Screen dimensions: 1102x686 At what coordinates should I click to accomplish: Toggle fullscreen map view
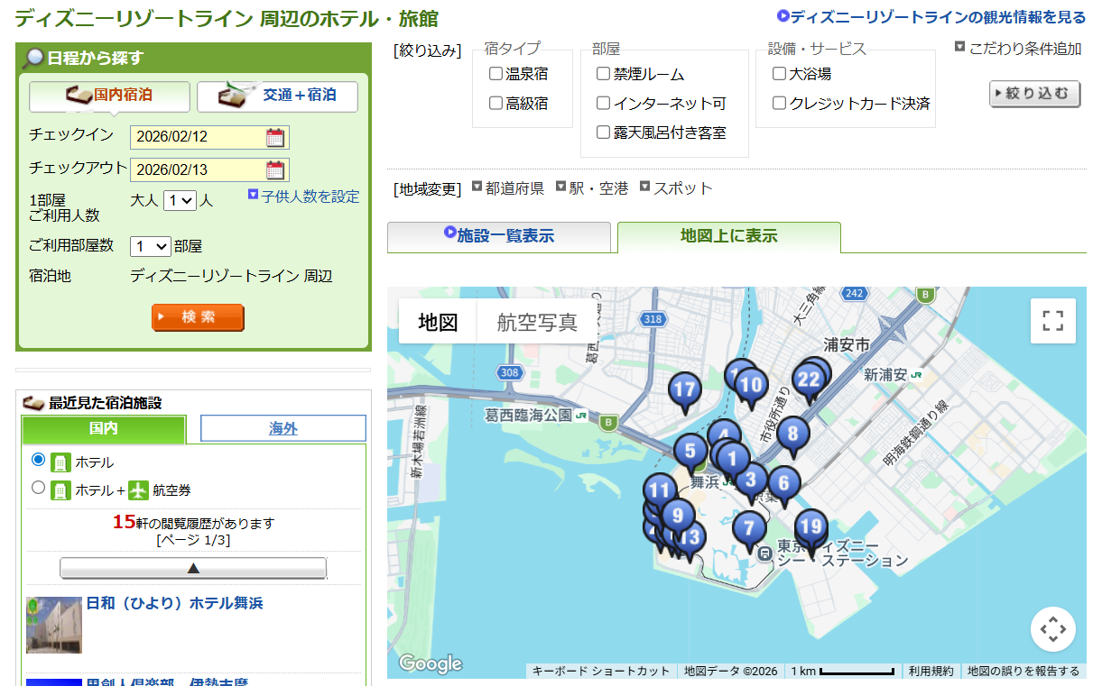tap(1052, 321)
